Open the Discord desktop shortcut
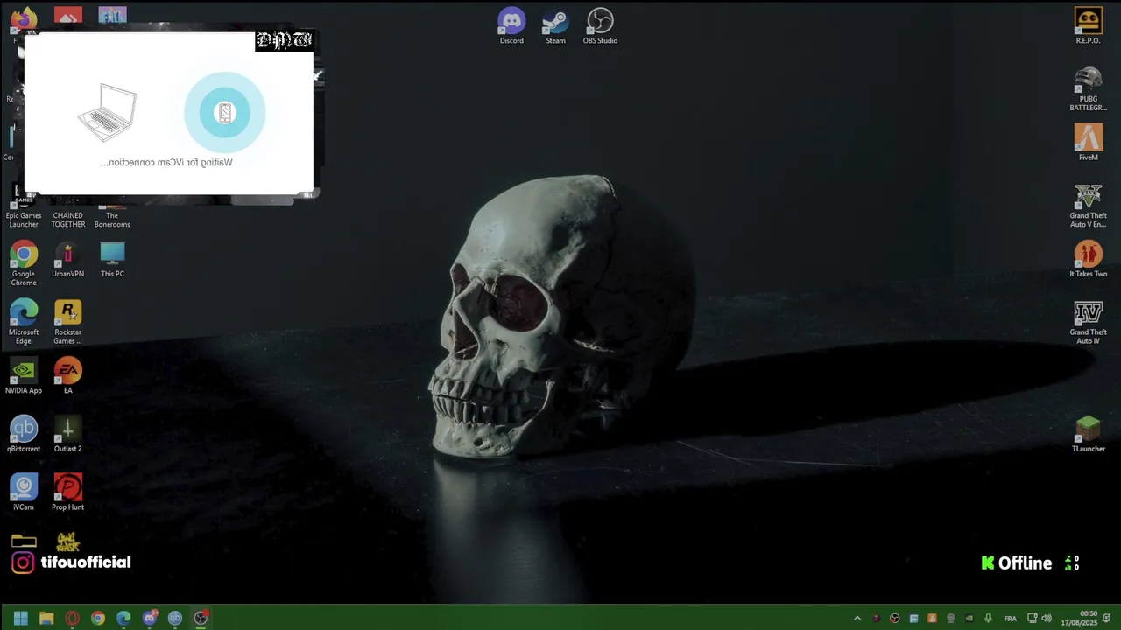 click(x=511, y=25)
